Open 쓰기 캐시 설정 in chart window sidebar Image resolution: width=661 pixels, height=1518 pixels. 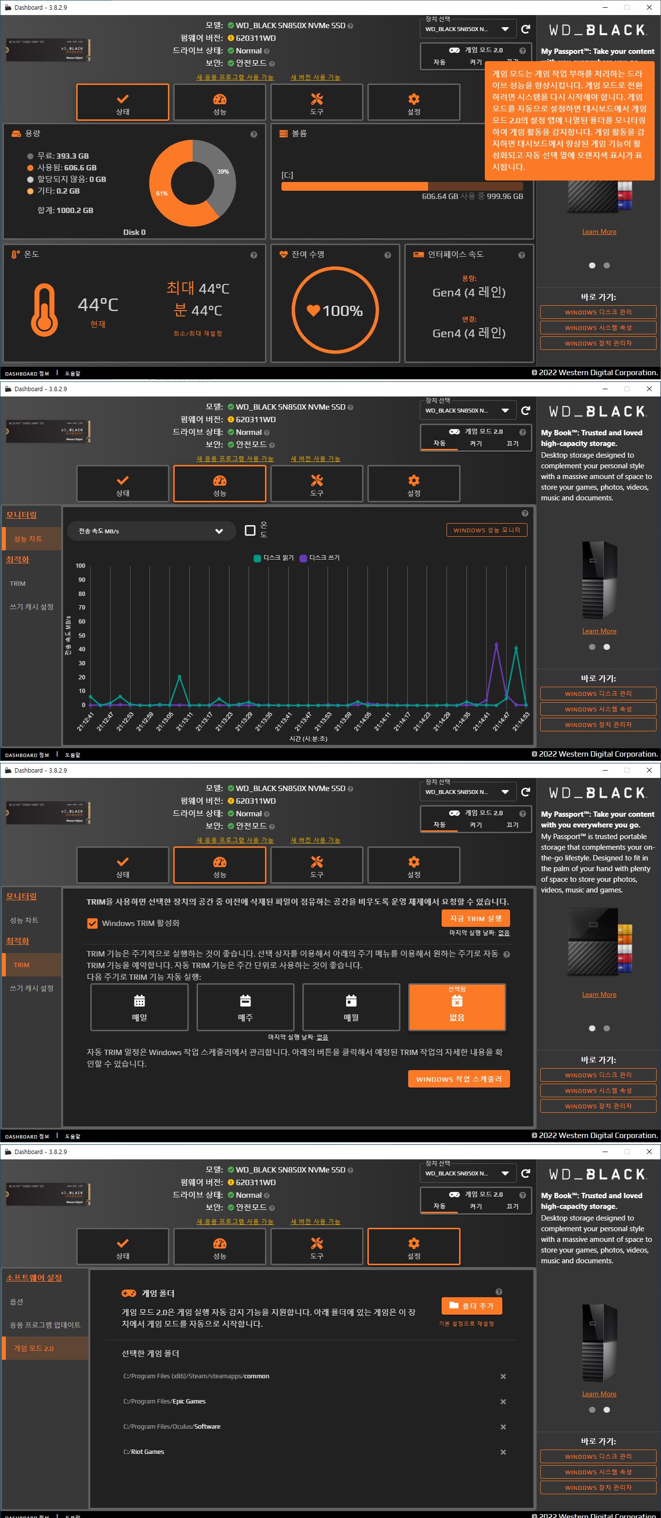31,607
